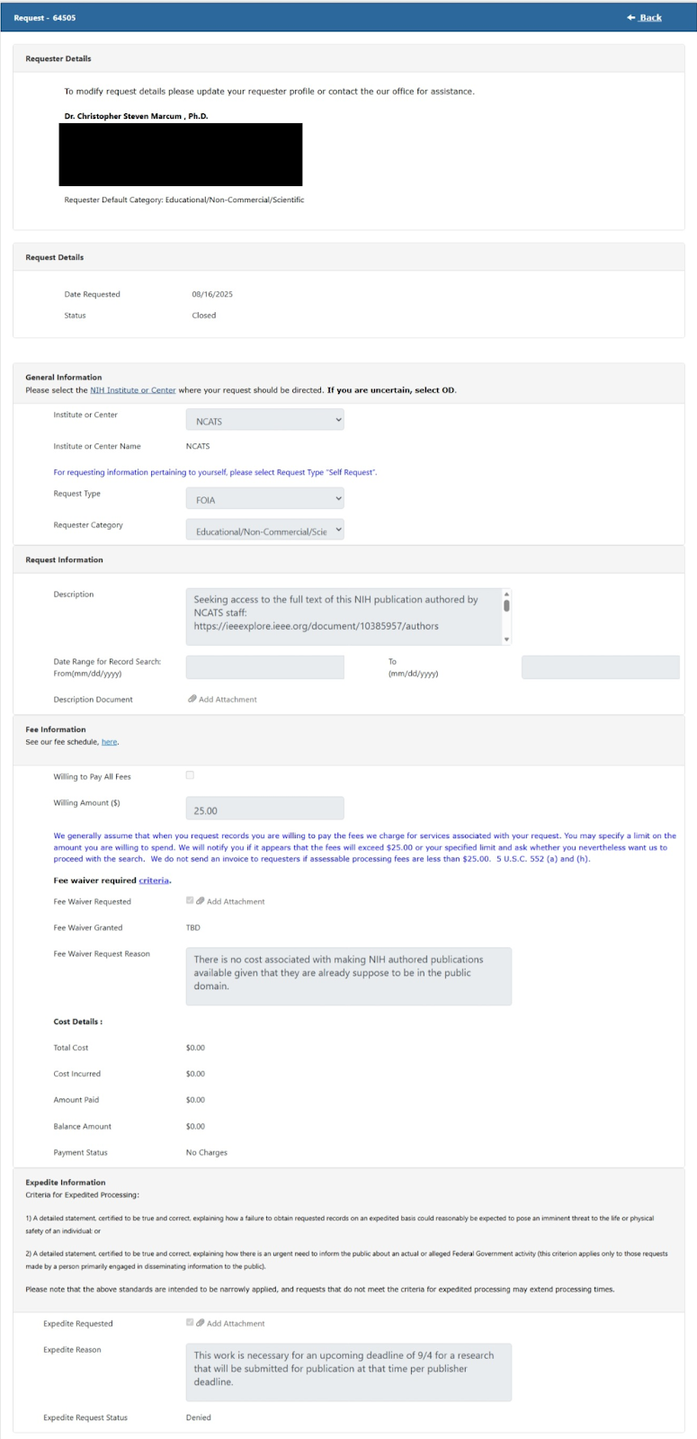Viewport: 697px width, 1439px height.
Task: Click the Description box scroll-up arrow
Action: tap(507, 594)
